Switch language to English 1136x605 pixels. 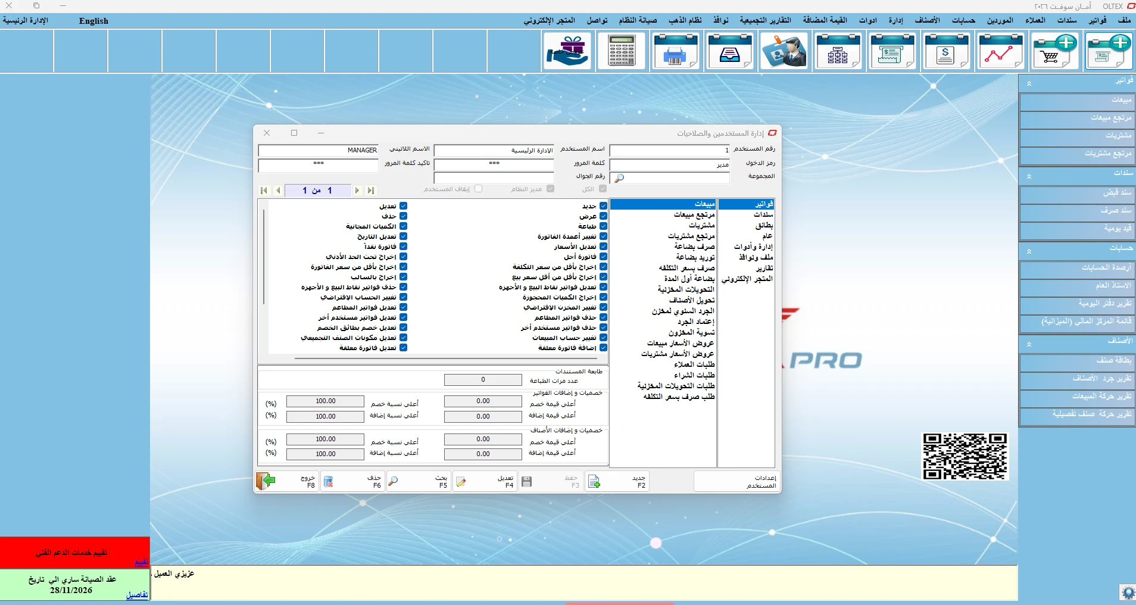(x=93, y=21)
